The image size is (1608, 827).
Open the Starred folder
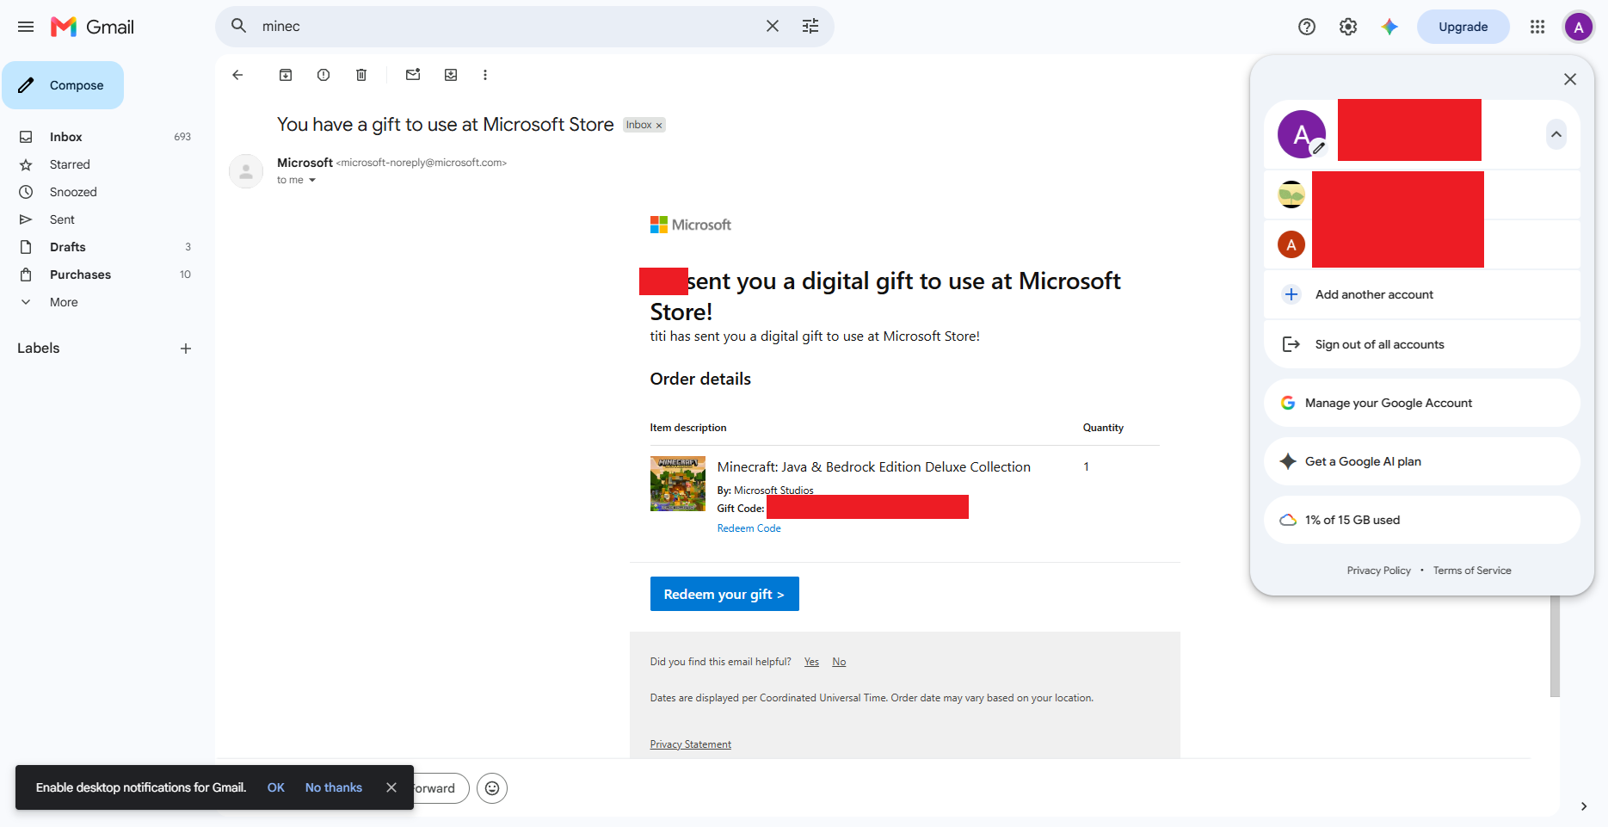point(70,164)
